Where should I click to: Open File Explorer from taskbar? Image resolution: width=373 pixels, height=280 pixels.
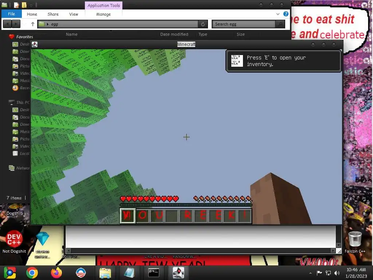click(x=105, y=273)
